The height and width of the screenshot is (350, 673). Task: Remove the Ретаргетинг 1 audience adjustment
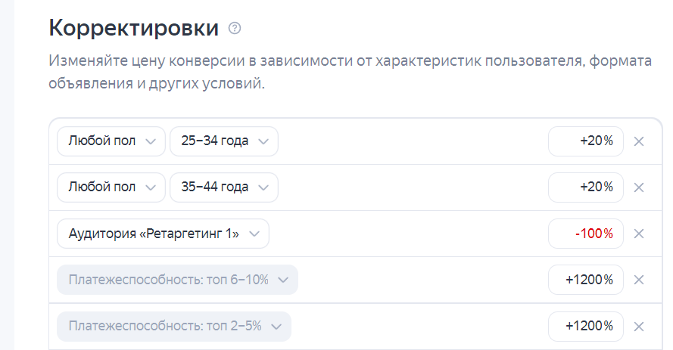pyautogui.click(x=638, y=234)
